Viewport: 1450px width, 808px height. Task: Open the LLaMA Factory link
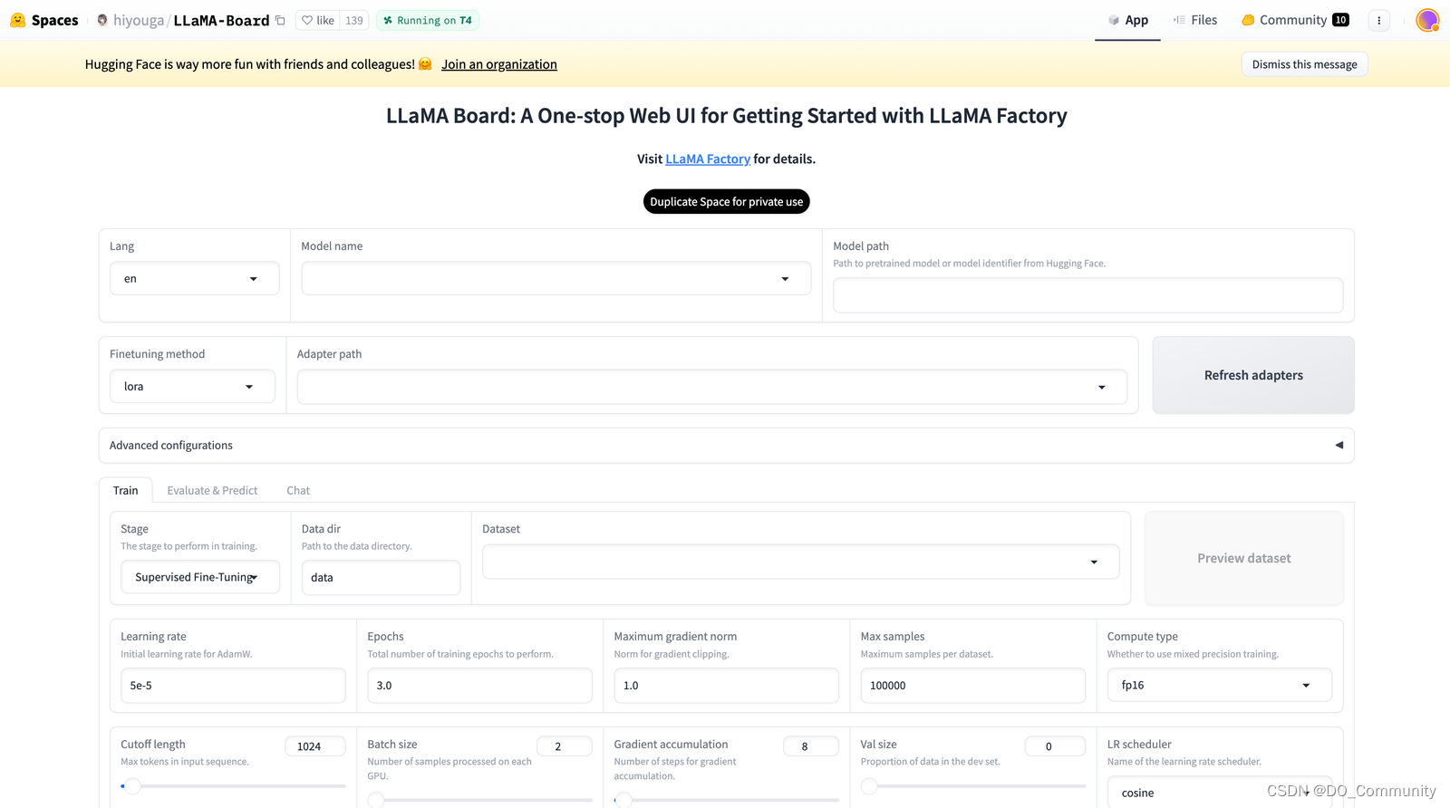708,159
